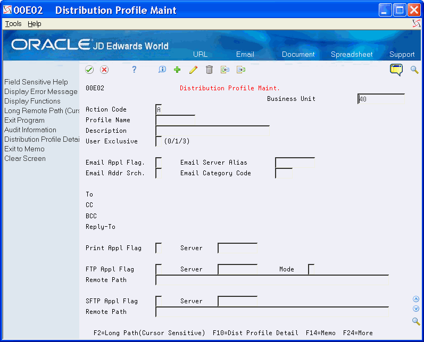Screen dimensions: 424x342
Task: Click the FTP Remote Path field
Action: click(x=272, y=280)
